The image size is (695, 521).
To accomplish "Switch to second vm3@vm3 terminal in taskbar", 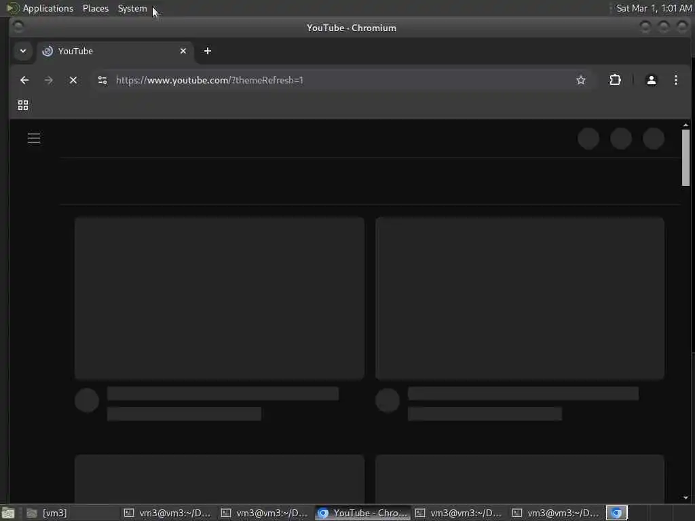I will click(265, 513).
